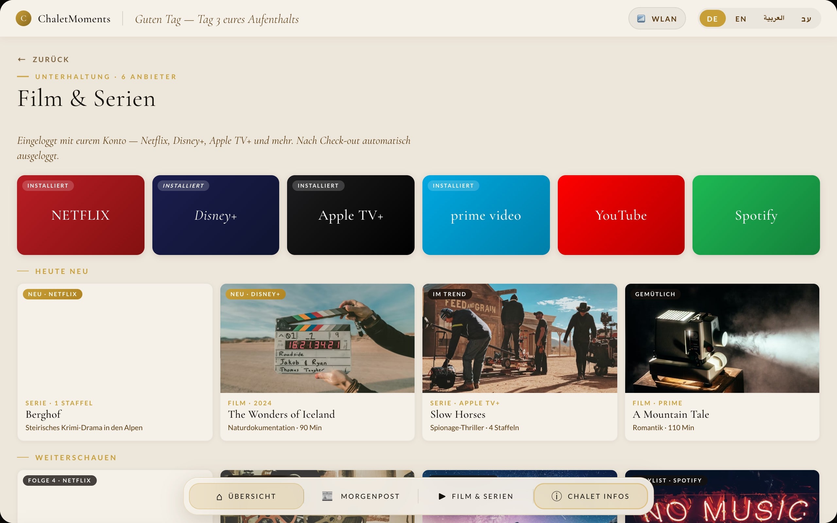
Task: Click the clapperboard thumbnail for Wonders of Iceland
Action: coord(317,338)
